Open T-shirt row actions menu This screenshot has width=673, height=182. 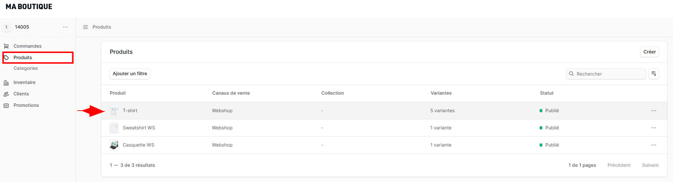coord(654,111)
